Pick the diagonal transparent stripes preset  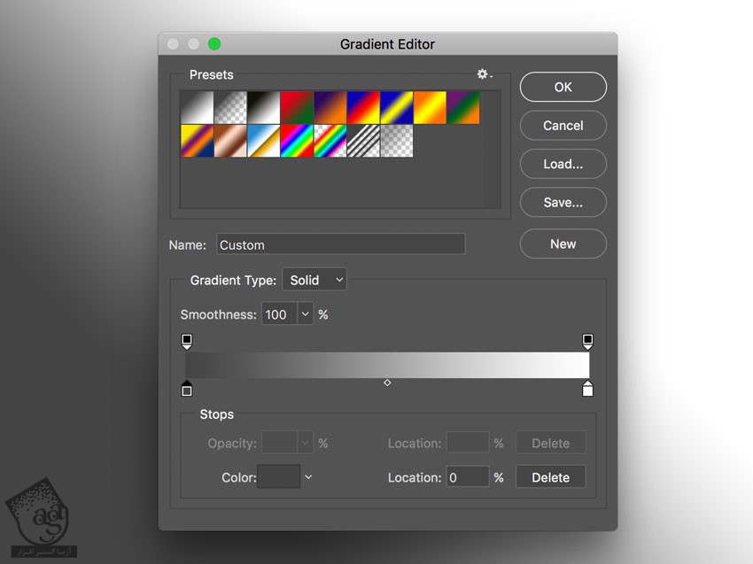coord(363,140)
